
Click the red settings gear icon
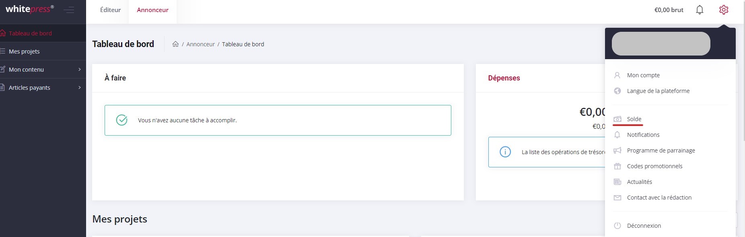pyautogui.click(x=724, y=10)
